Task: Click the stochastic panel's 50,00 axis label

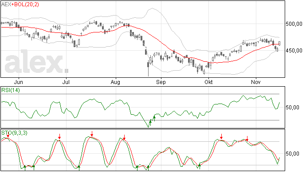Action: [x=292, y=154]
